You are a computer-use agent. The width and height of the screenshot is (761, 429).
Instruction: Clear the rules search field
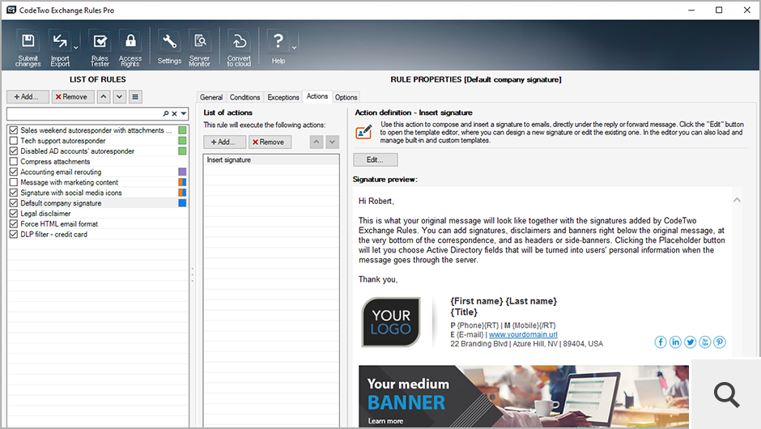click(x=174, y=113)
